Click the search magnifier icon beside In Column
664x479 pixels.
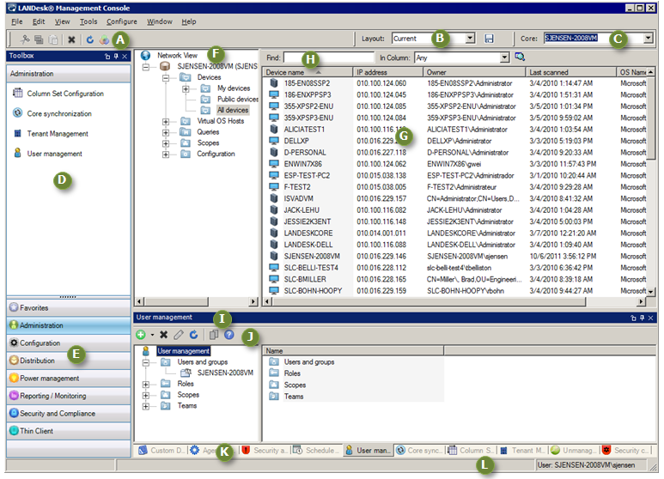(520, 57)
